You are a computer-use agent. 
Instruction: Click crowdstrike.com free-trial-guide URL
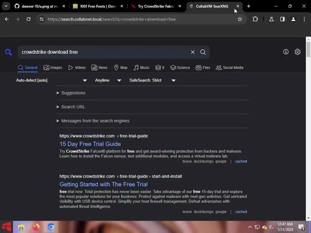pos(104,136)
